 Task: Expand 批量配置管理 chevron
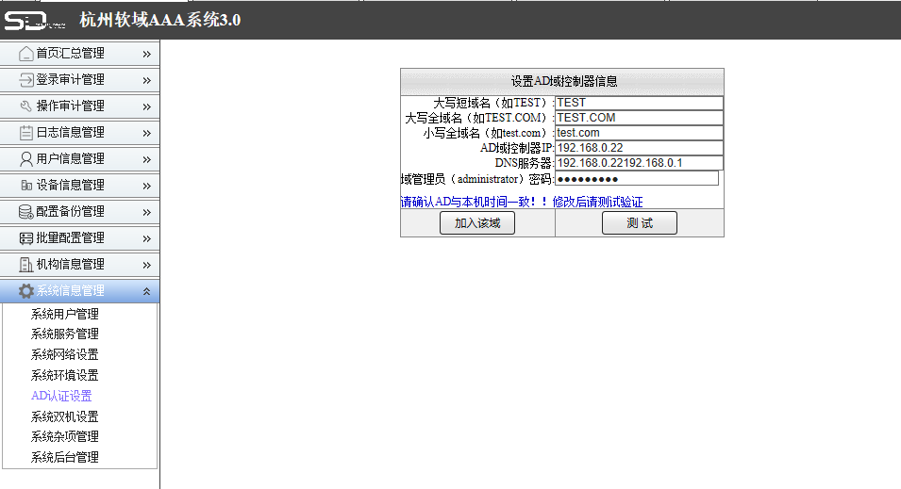tap(146, 238)
